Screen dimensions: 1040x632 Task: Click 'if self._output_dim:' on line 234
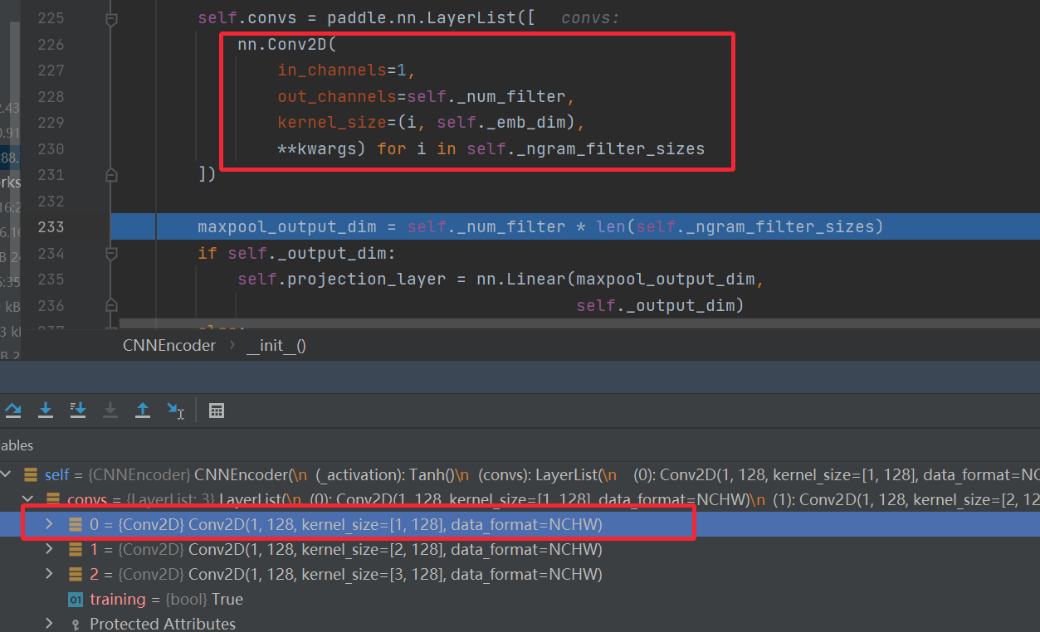point(297,253)
